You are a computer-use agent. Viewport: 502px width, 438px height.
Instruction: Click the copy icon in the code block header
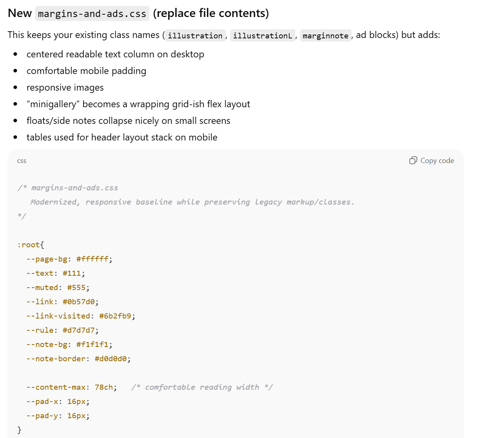[x=413, y=160]
